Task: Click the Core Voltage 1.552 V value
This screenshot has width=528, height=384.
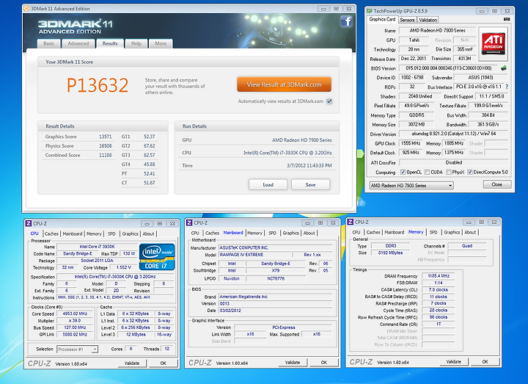Action: point(124,267)
